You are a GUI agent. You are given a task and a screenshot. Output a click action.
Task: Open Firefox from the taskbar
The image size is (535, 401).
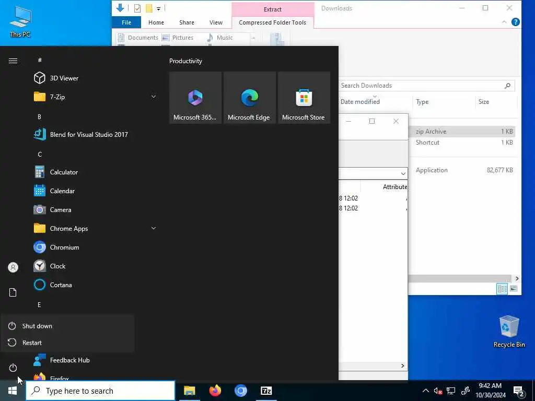[215, 391]
